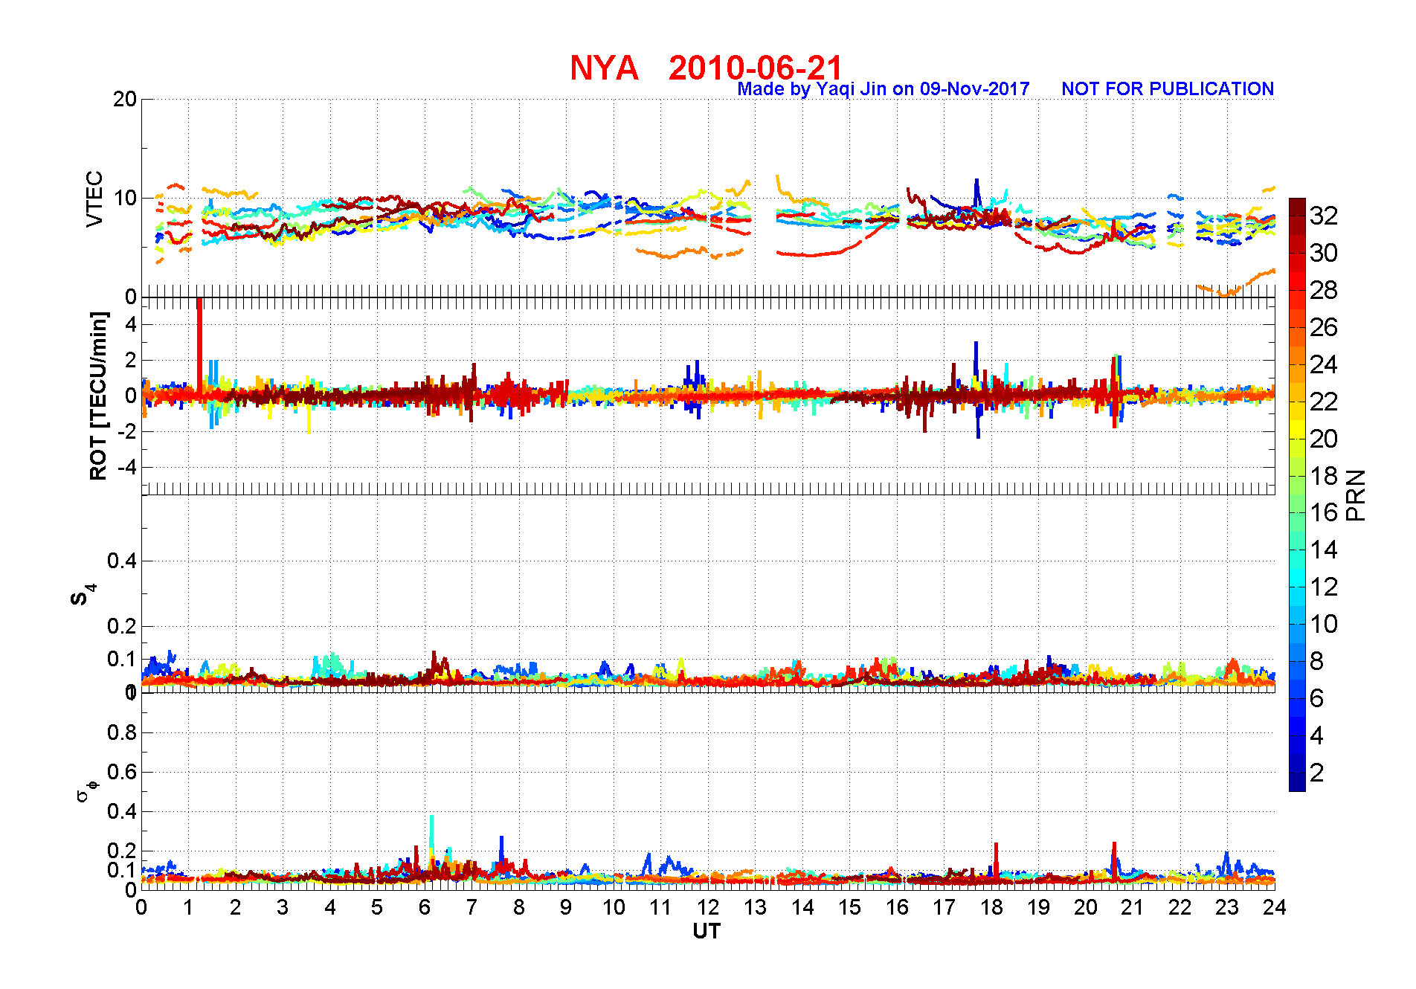The height and width of the screenshot is (989, 1416).
Task: Click the sigma-phi axis tick label 0.6
Action: click(x=123, y=772)
